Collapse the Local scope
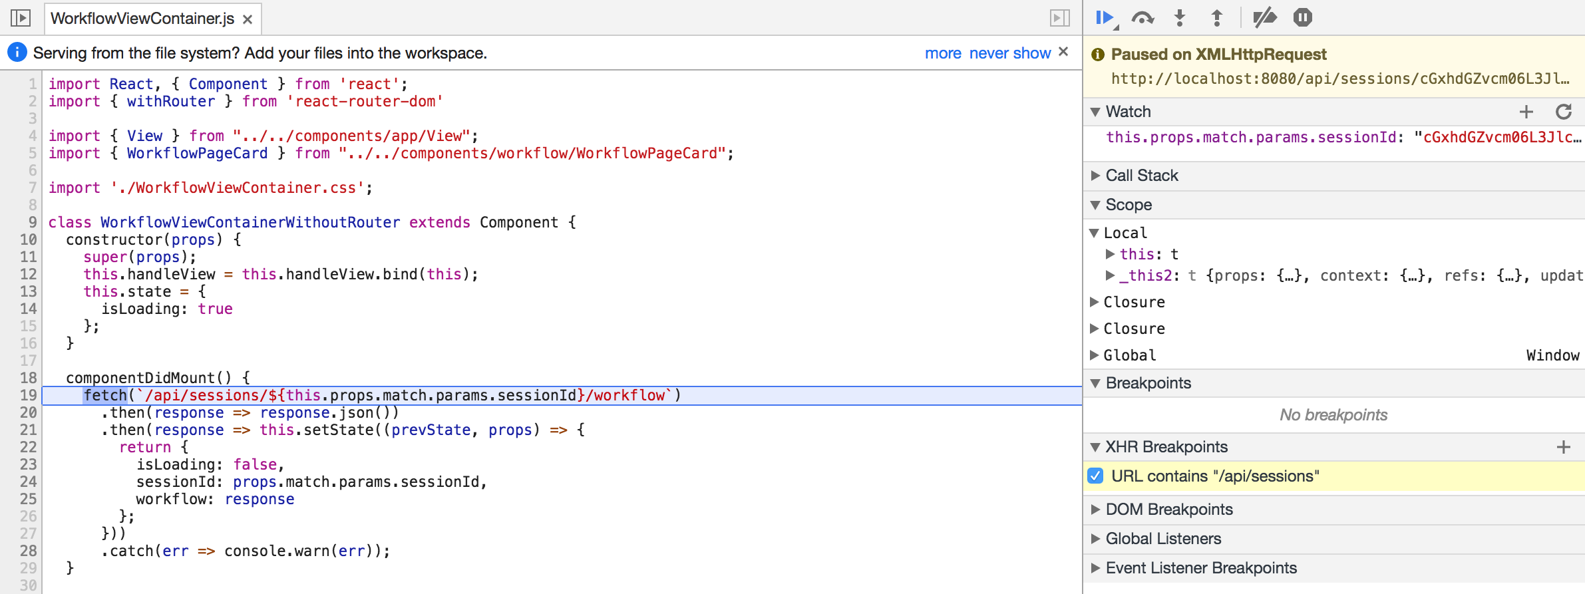Screen dimensions: 1585x594 point(1094,233)
